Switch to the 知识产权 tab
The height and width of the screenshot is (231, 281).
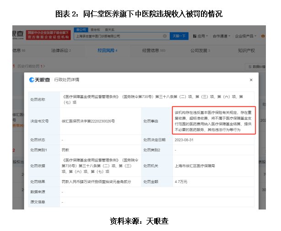(246, 50)
